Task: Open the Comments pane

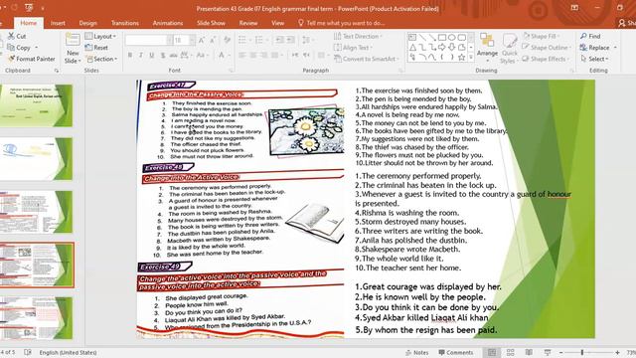Action: tap(455, 353)
